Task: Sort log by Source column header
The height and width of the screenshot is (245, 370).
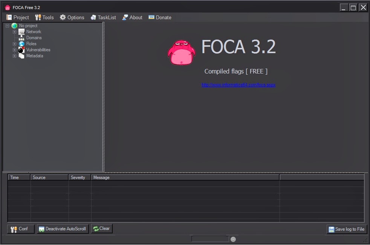Action: pos(49,178)
